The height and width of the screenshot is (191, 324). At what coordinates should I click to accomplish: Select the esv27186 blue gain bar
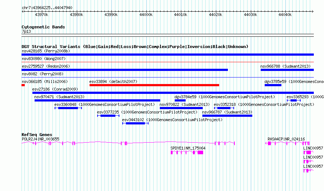(x=173, y=93)
